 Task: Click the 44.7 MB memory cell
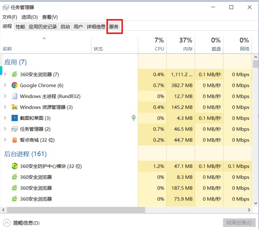click(181, 140)
